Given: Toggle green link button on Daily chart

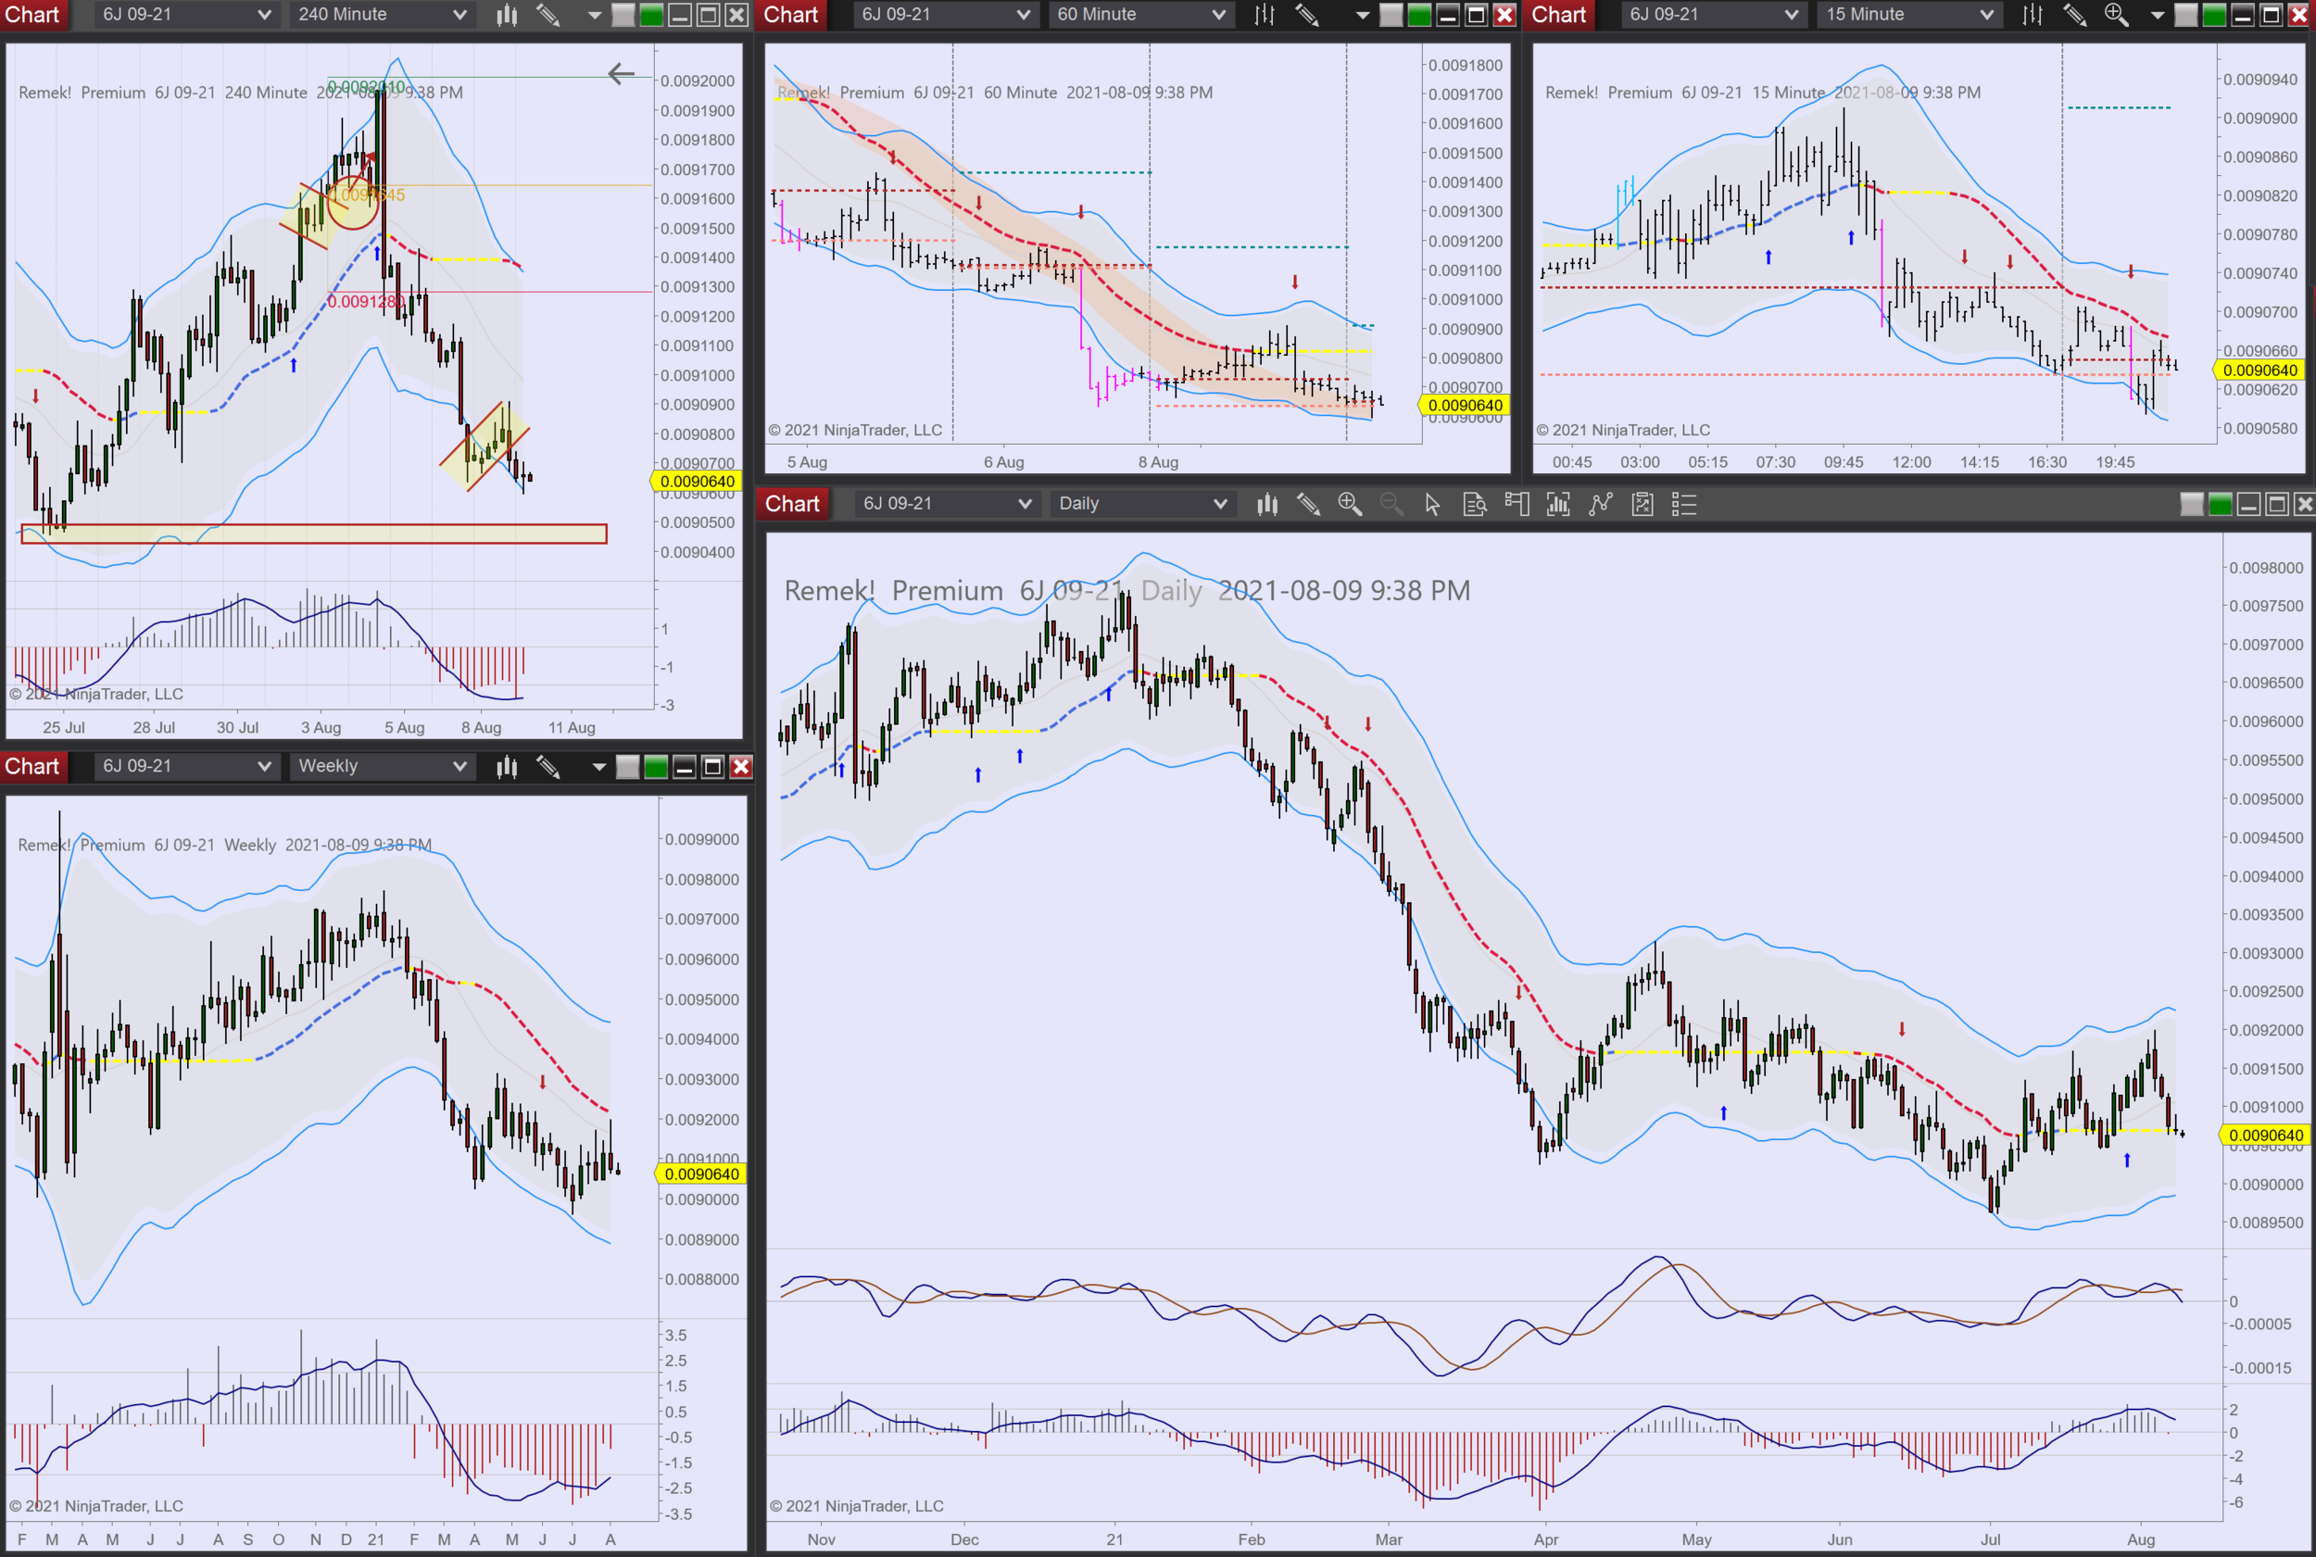Looking at the screenshot, I should click(x=2220, y=505).
